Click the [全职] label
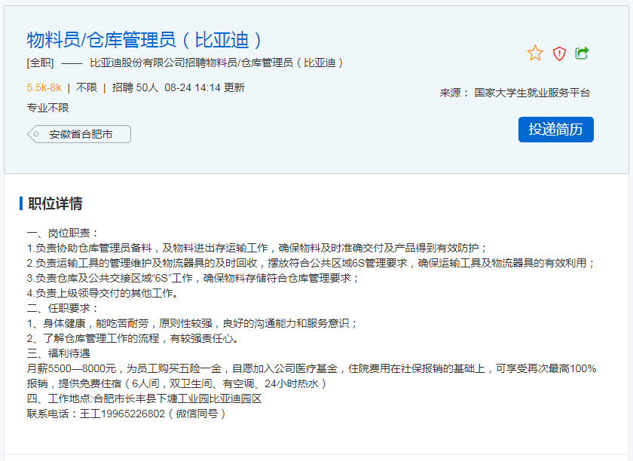633x461 pixels. tap(40, 63)
